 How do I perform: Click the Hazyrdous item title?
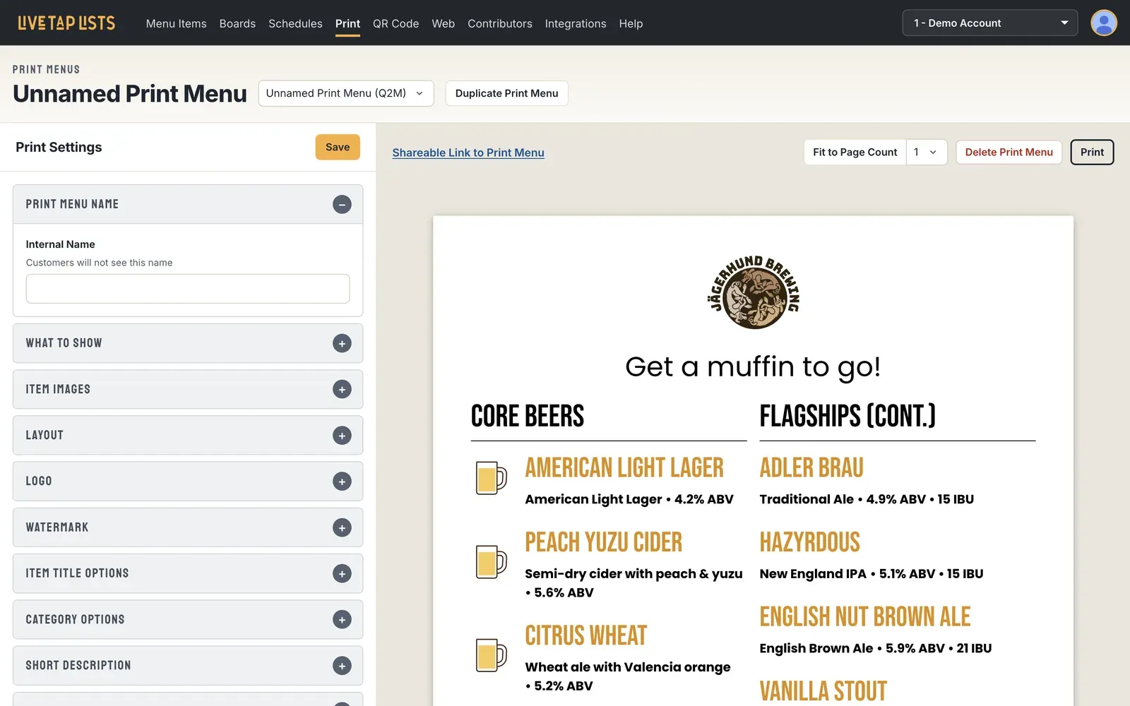coord(810,542)
